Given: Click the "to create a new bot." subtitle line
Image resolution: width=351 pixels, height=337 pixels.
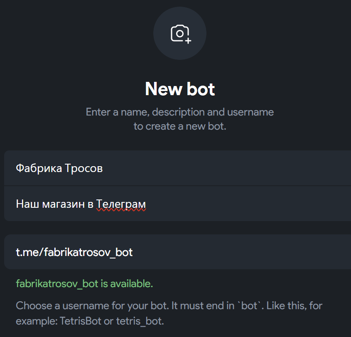Looking at the screenshot, I should [179, 126].
